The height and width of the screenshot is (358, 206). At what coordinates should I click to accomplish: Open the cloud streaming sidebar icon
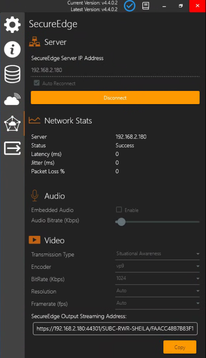[12, 99]
